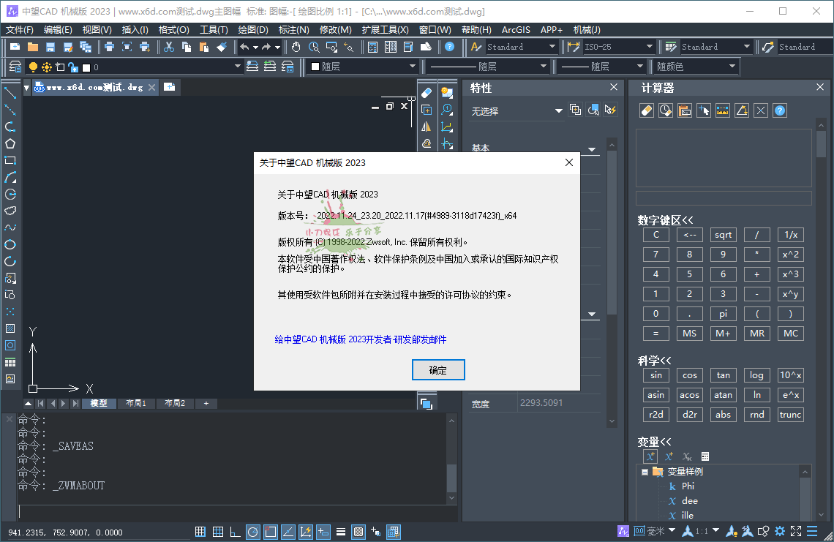Toggle polar tracking in status bar
The image size is (834, 542).
tap(252, 532)
